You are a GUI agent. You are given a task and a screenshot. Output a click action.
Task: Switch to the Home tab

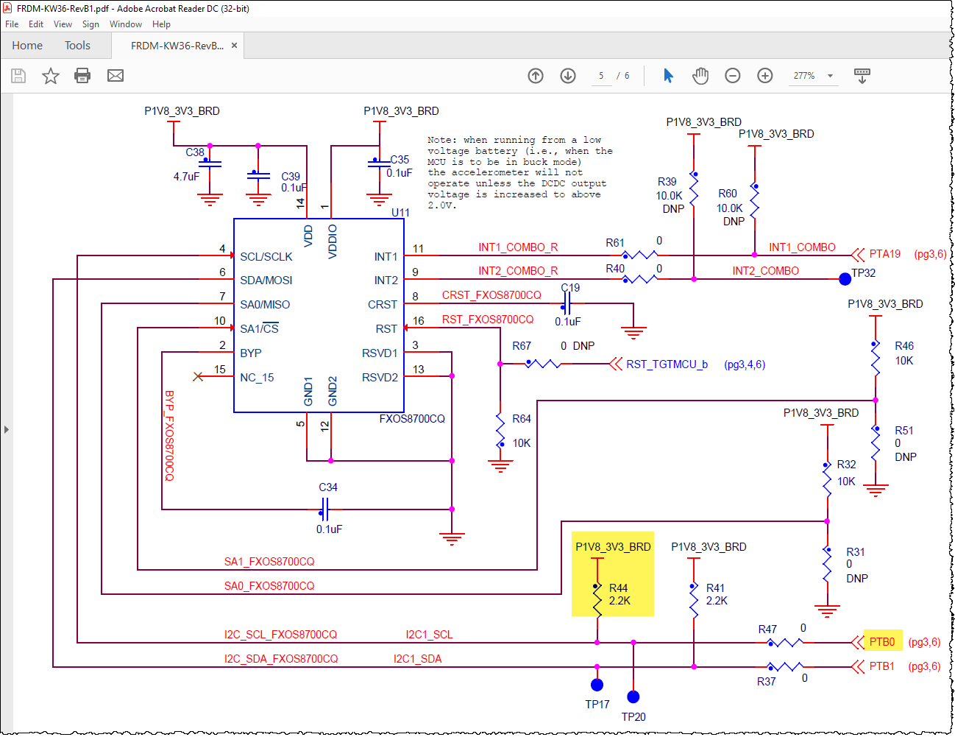pos(27,45)
